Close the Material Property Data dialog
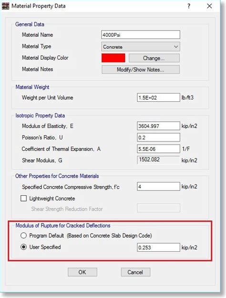 pos(209,6)
